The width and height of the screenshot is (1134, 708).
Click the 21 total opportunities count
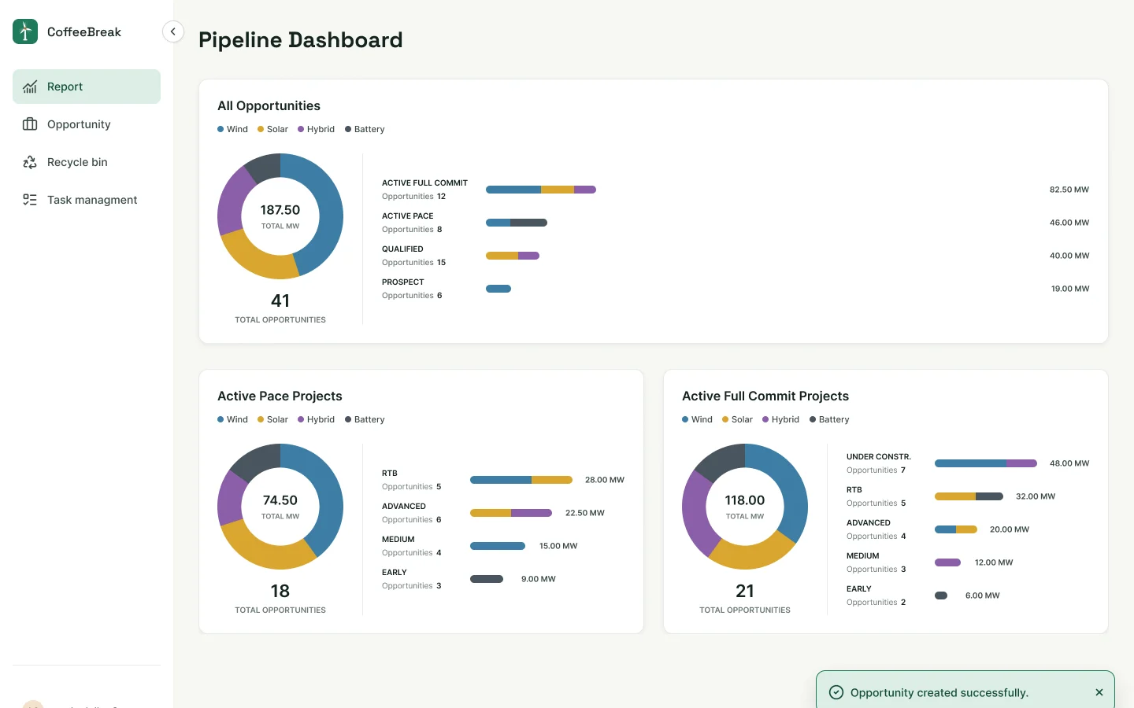point(745,591)
